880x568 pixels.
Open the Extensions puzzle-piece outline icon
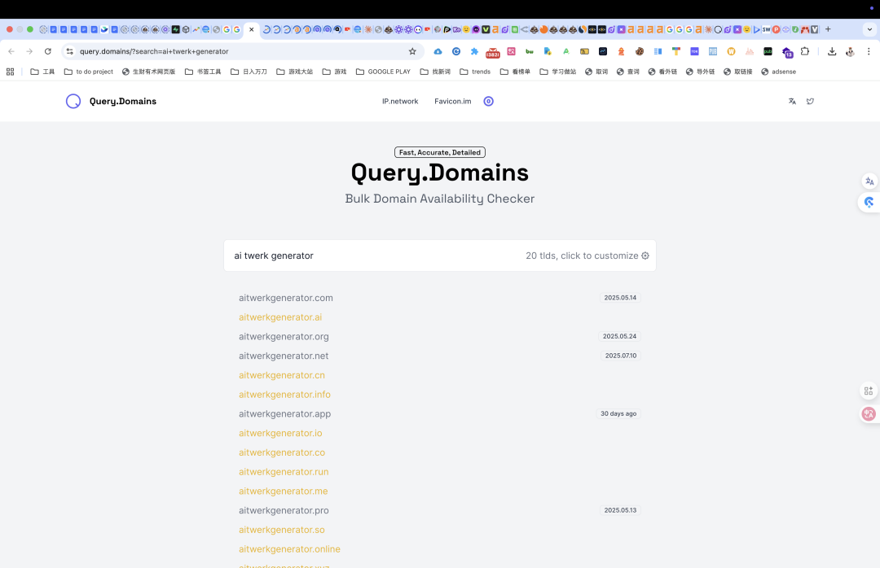805,51
